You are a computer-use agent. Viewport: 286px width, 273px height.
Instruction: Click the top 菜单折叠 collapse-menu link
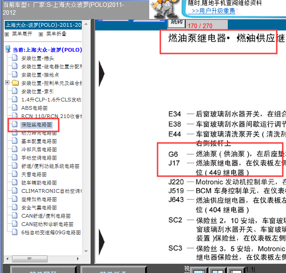(56, 34)
